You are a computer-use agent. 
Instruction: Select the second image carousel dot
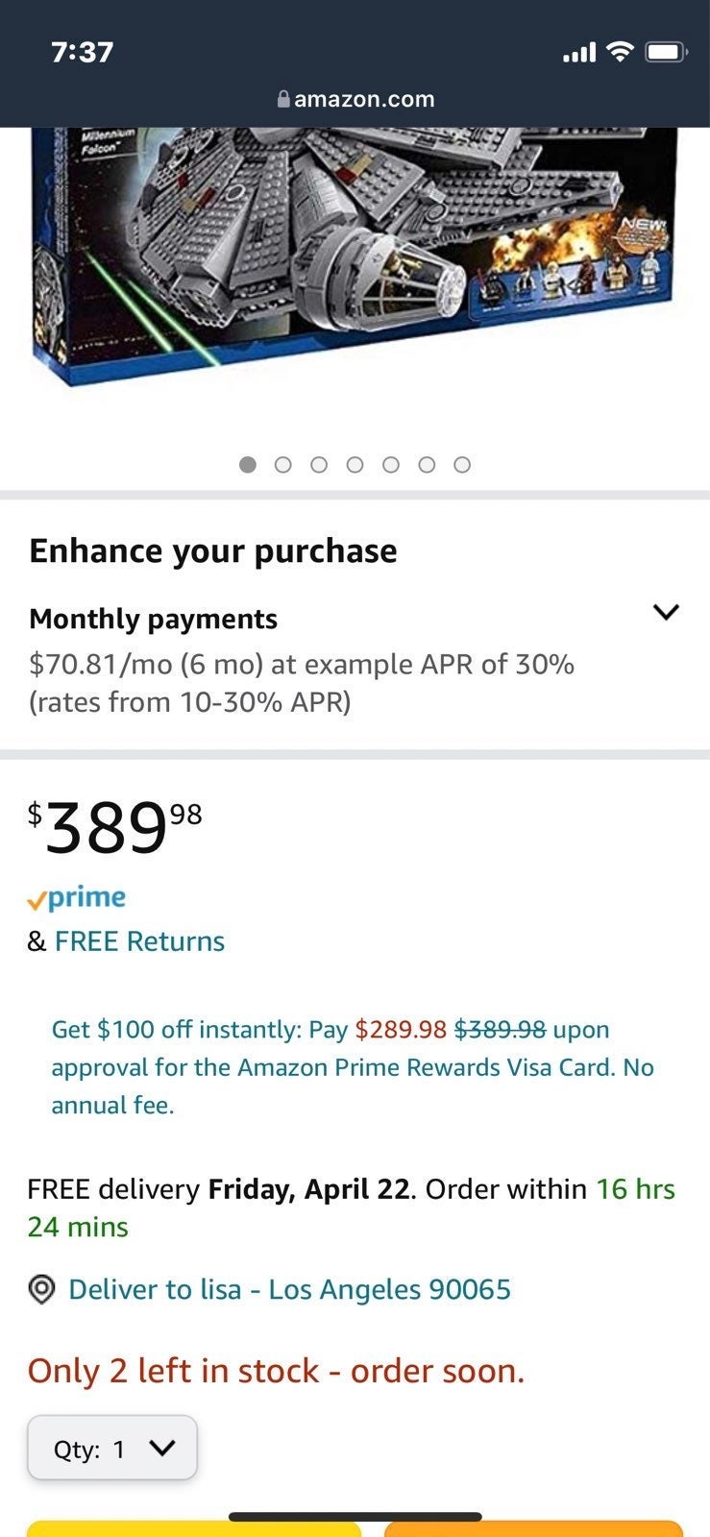coord(282,465)
